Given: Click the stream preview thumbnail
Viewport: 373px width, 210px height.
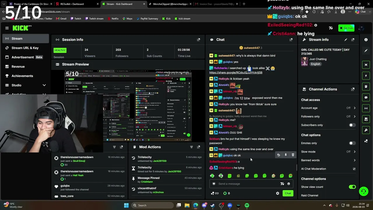Looking at the screenshot, I should 128,106.
